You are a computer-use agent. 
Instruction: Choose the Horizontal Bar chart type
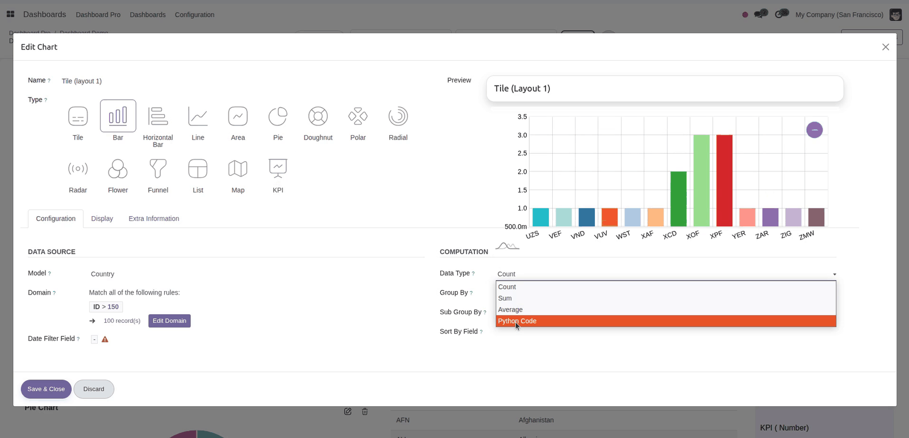click(x=158, y=116)
